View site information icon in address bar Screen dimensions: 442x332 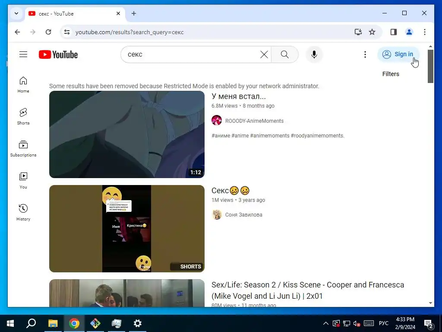click(x=67, y=32)
